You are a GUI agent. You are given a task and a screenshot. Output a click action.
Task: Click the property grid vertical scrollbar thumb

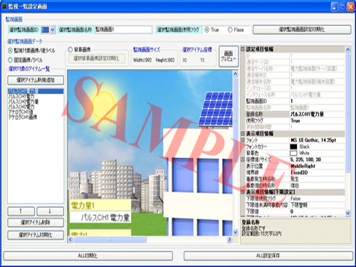pyautogui.click(x=347, y=112)
